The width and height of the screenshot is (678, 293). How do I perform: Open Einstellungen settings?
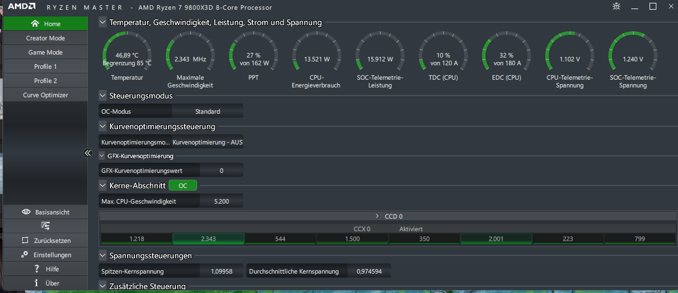[45, 254]
